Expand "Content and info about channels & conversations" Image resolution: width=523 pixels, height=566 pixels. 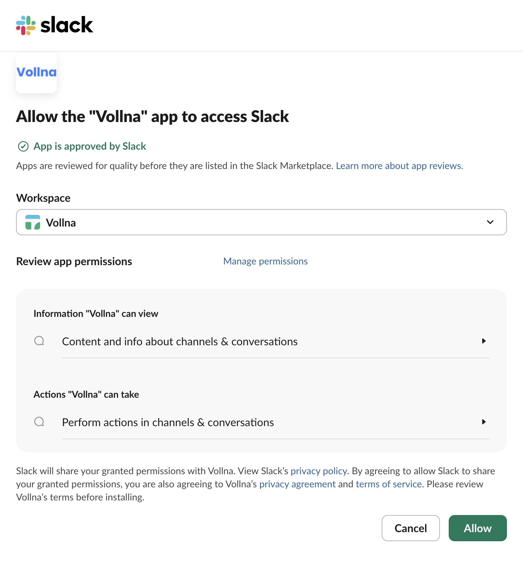pyautogui.click(x=484, y=341)
